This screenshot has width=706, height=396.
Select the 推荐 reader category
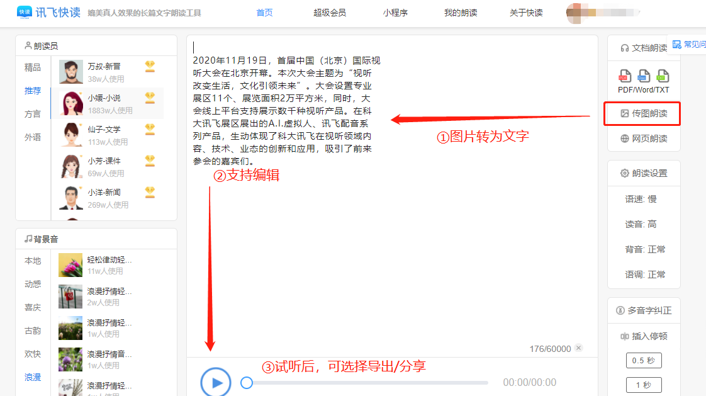(33, 91)
